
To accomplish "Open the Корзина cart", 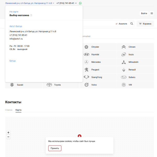I will coord(145,24).
